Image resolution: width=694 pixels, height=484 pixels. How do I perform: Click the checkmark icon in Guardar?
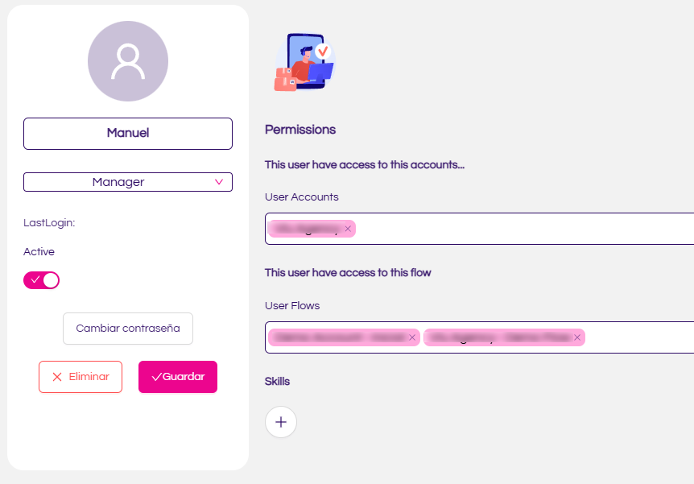[x=156, y=377]
